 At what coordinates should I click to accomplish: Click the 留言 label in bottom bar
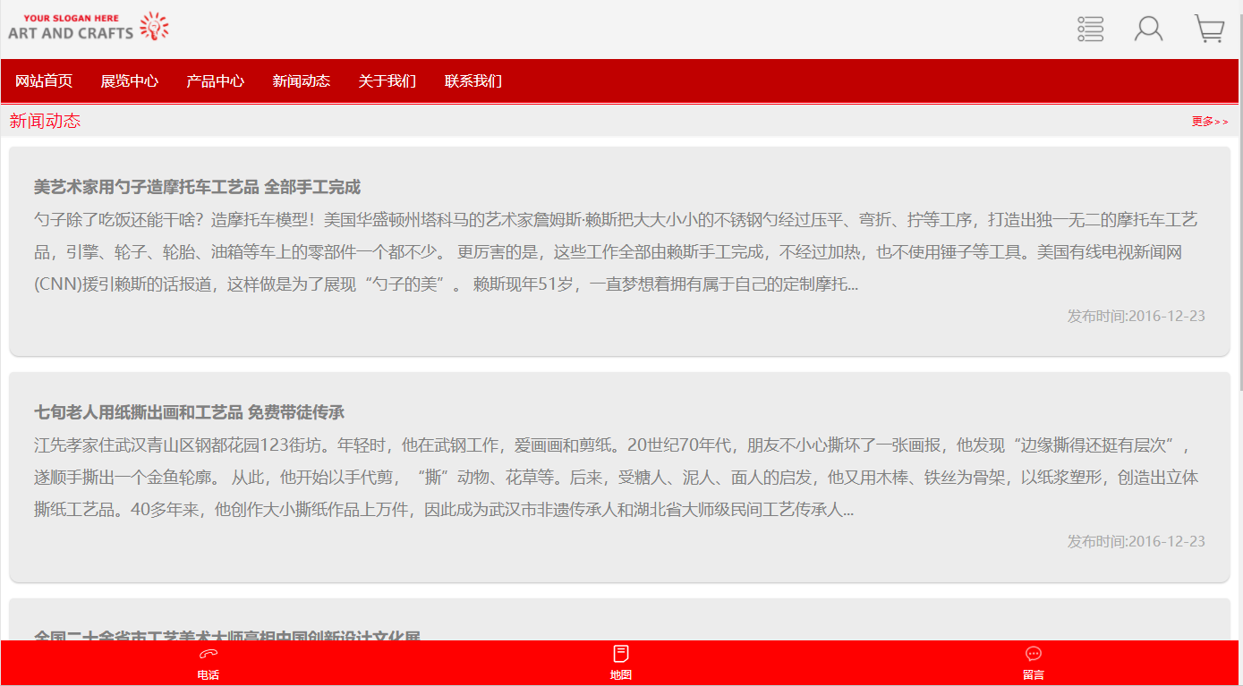click(x=1034, y=675)
